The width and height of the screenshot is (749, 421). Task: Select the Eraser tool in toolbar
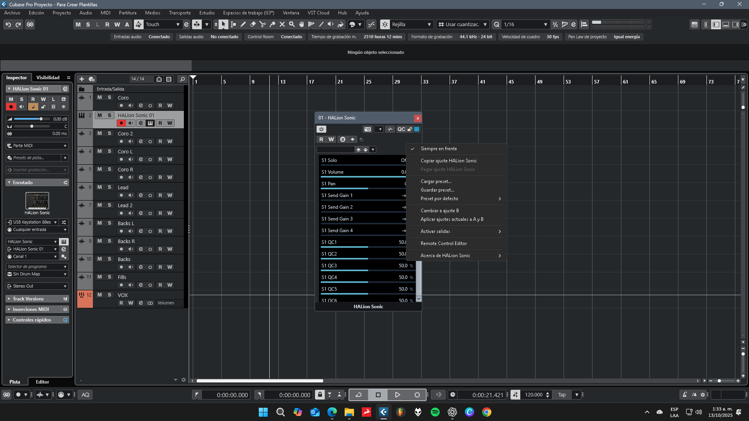(x=253, y=25)
